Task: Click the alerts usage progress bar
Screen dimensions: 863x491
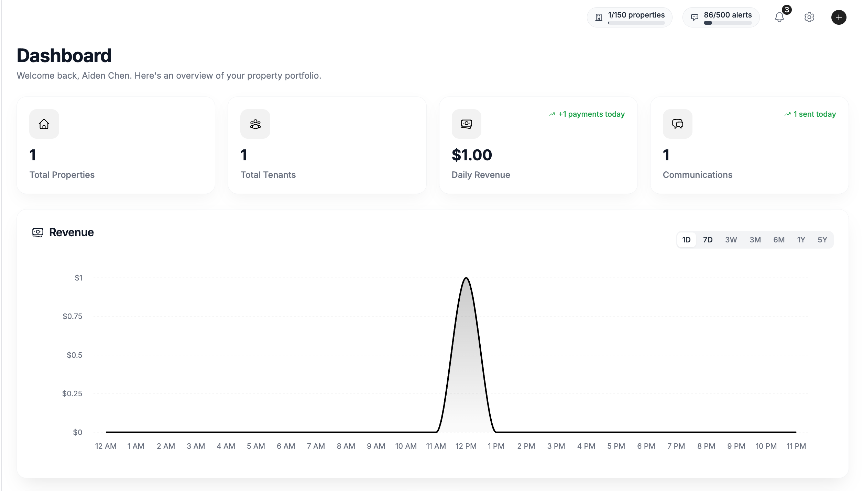Action: (x=728, y=23)
